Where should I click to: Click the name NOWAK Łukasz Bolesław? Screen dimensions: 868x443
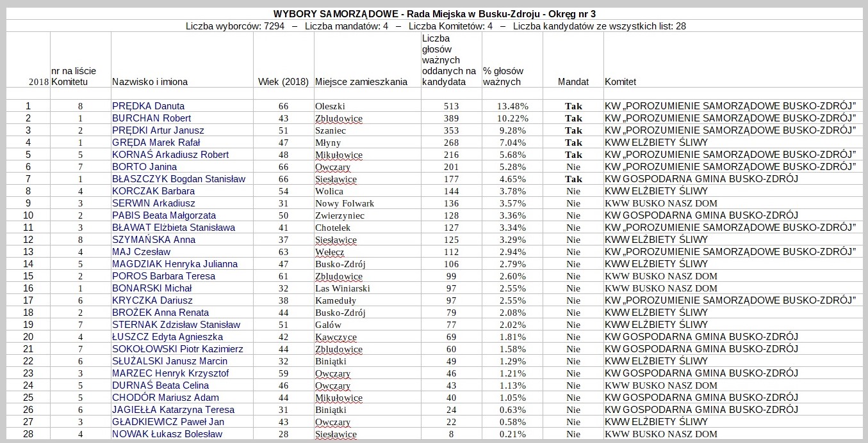click(x=167, y=434)
